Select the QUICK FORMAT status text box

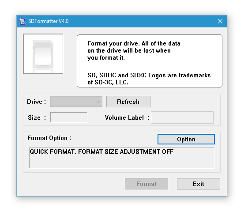point(122,158)
